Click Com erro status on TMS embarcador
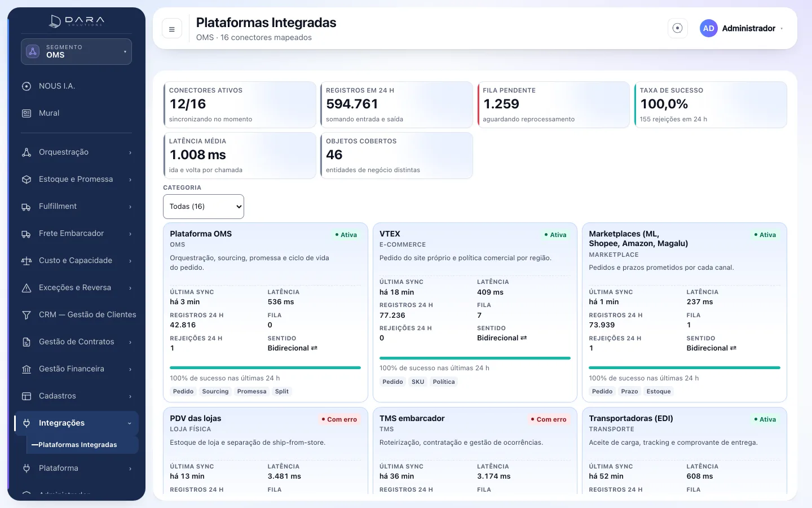812x508 pixels. point(549,419)
